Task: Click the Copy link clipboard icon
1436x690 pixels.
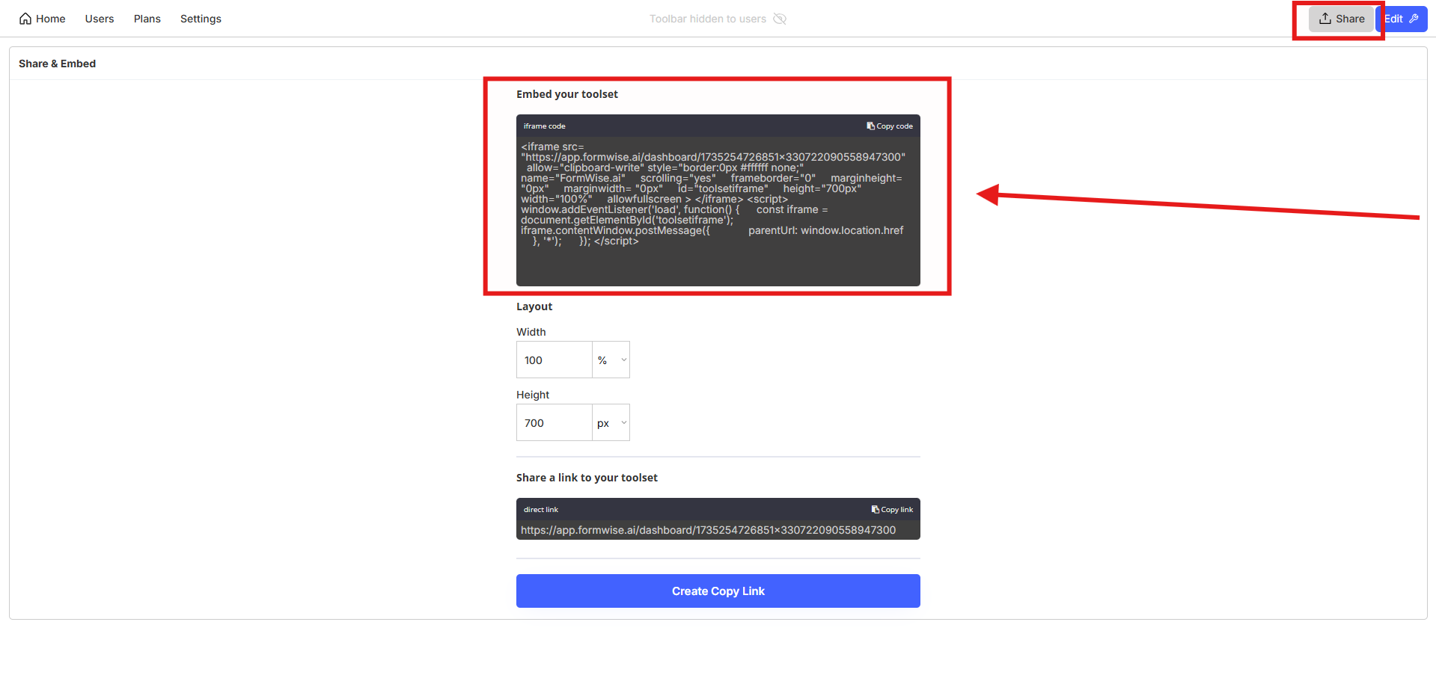Action: (x=875, y=510)
